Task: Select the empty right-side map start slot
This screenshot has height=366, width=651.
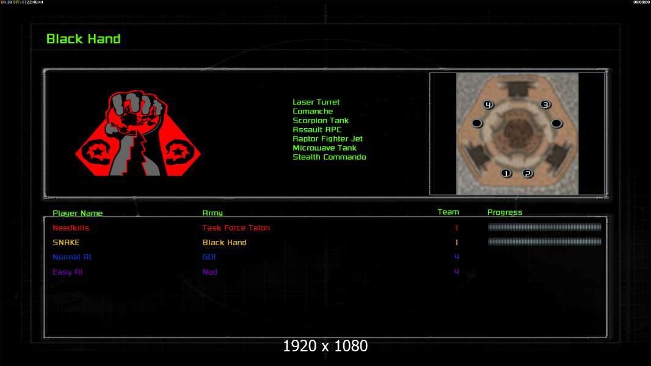Action: pyautogui.click(x=556, y=123)
